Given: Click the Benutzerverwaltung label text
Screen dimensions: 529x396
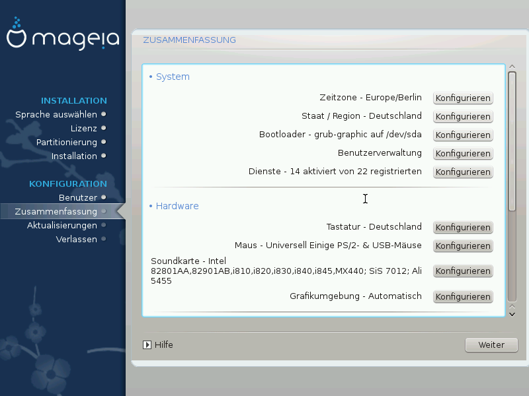Looking at the screenshot, I should pos(380,153).
